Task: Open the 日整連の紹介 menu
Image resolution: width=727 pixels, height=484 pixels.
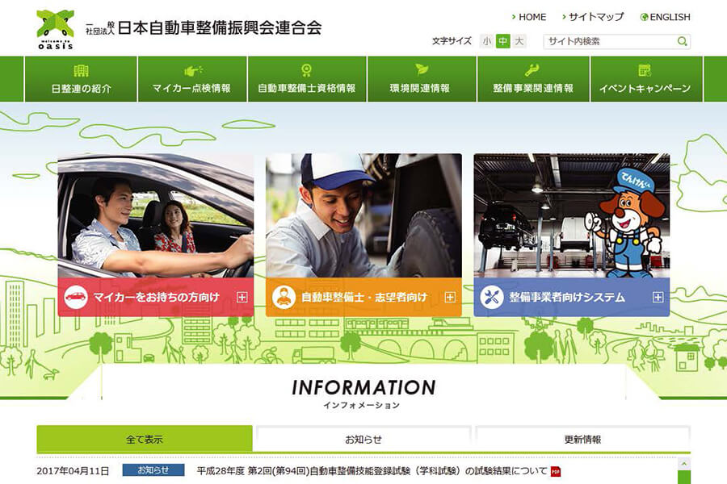Action: pos(81,79)
